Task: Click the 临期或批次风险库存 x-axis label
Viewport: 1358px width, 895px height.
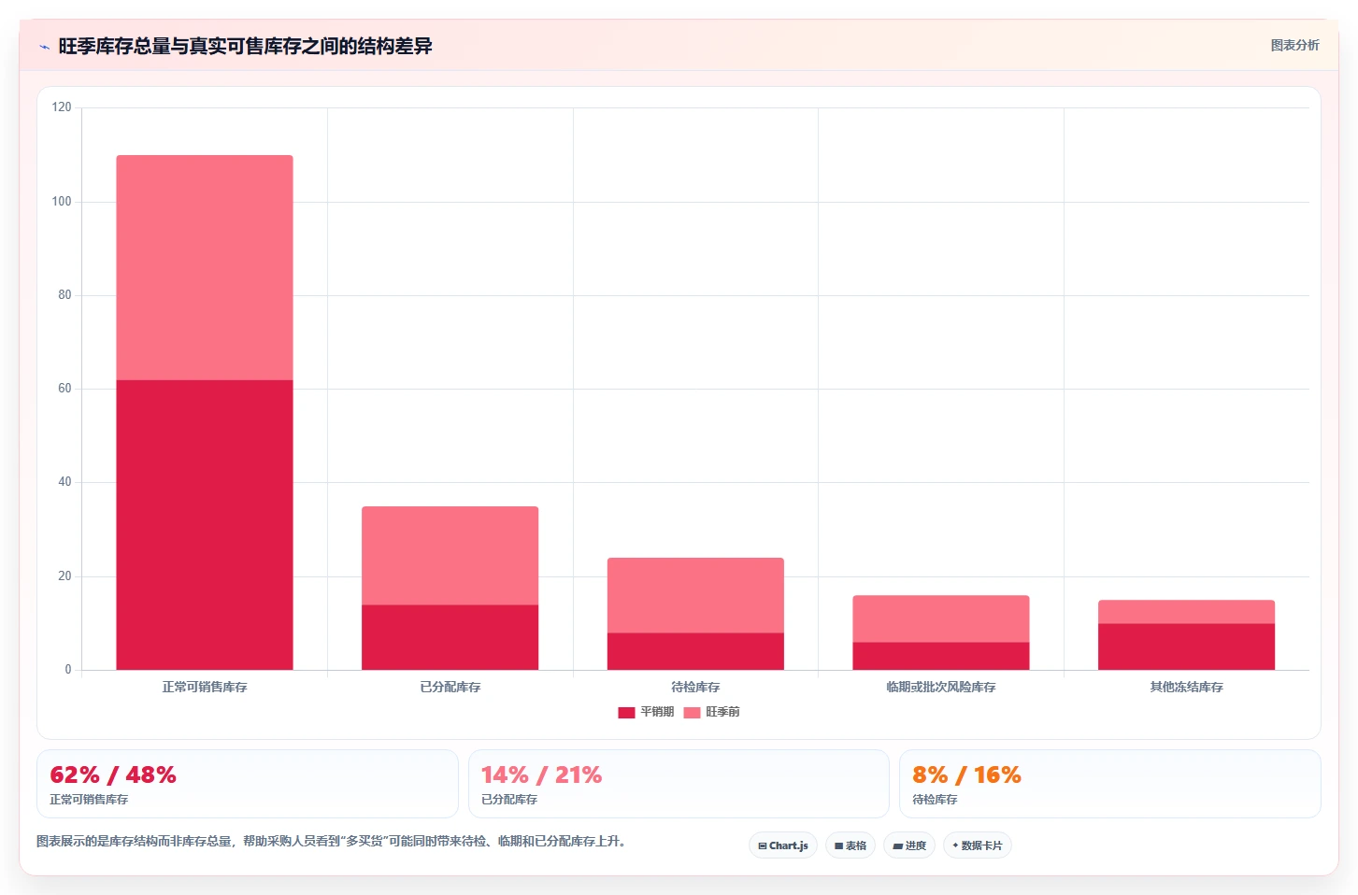Action: tap(941, 687)
